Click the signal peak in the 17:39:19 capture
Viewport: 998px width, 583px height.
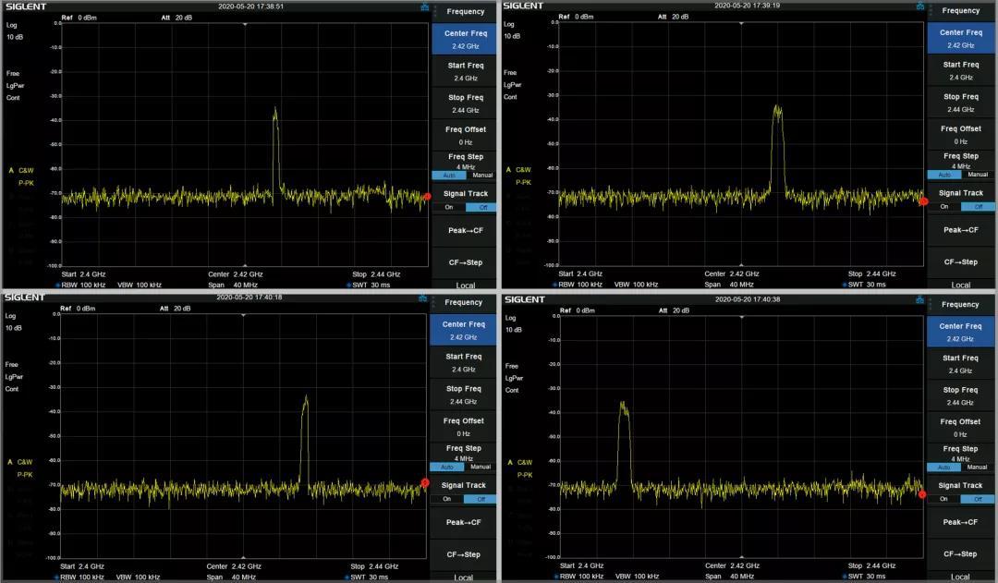tap(777, 107)
